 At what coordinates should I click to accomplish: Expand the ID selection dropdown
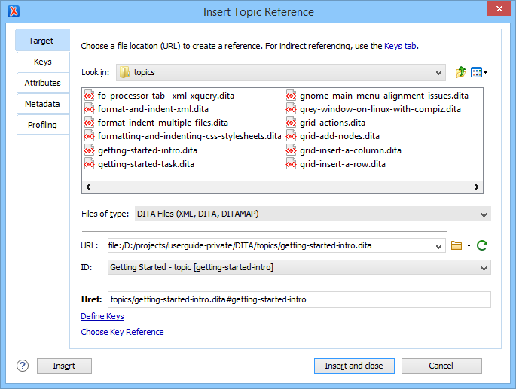click(484, 267)
